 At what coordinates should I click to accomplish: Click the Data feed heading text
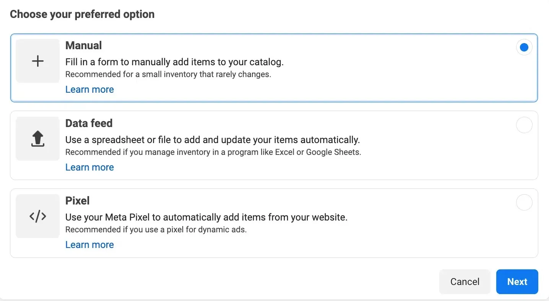[x=89, y=123]
